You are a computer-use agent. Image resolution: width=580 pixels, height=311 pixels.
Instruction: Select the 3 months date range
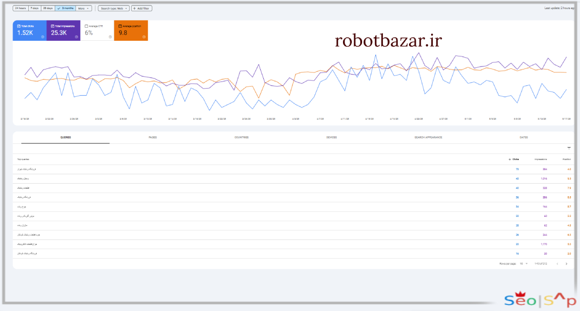pyautogui.click(x=66, y=8)
